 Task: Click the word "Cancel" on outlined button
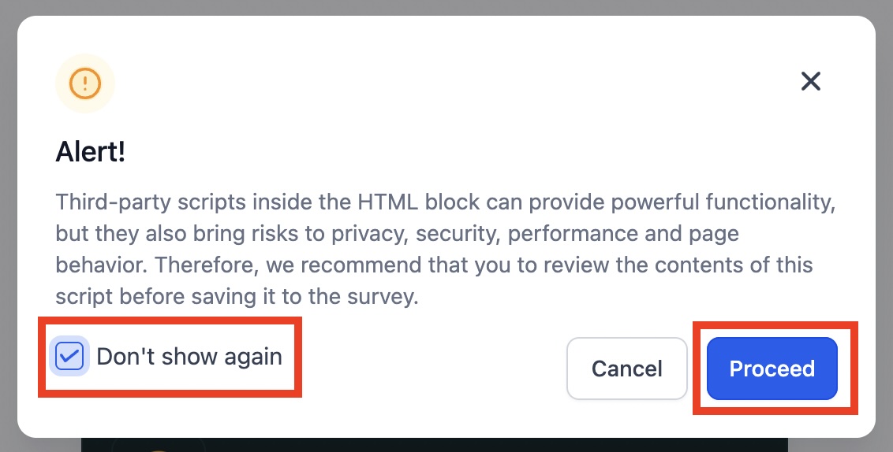click(627, 369)
